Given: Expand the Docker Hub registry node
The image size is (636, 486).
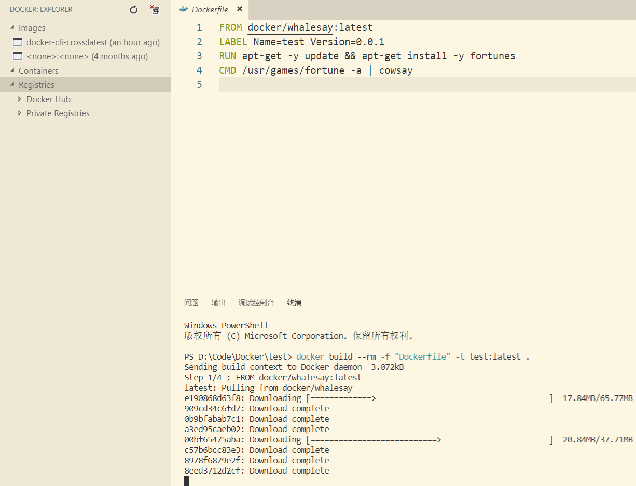Looking at the screenshot, I should click(x=20, y=99).
